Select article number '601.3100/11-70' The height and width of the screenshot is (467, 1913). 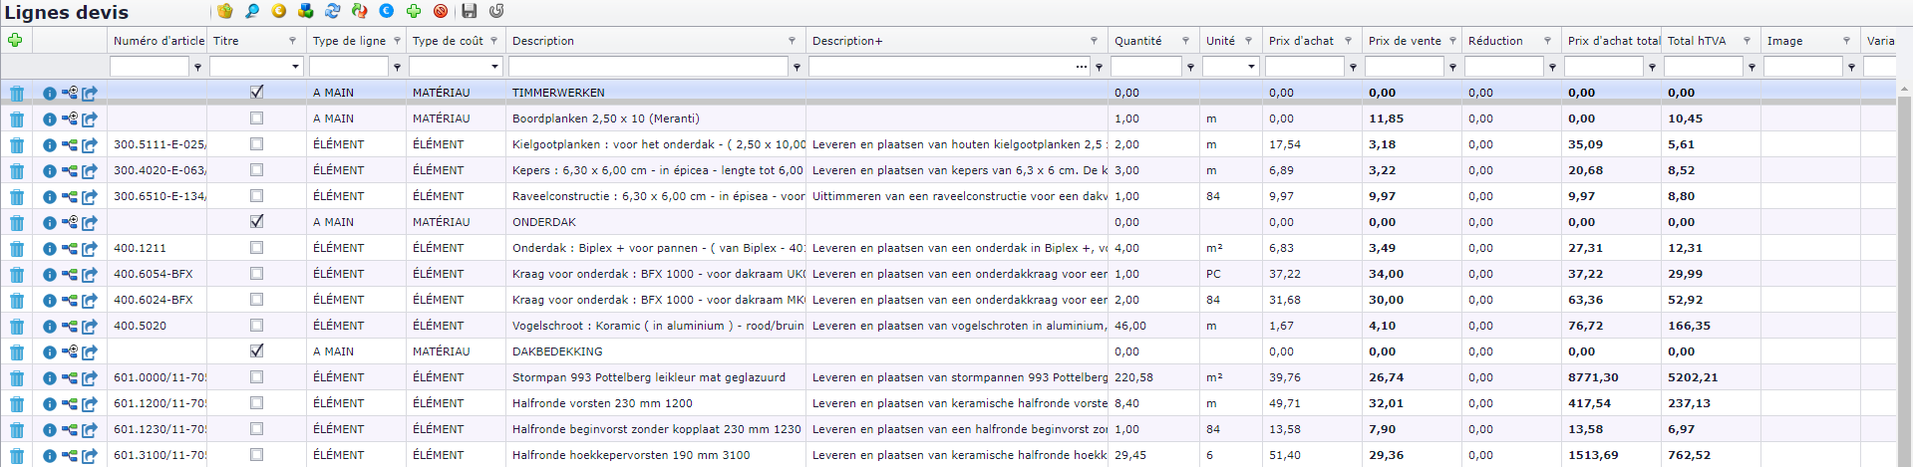[x=157, y=455]
